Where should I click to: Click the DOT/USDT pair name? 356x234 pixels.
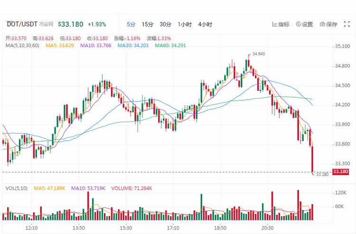22,24
